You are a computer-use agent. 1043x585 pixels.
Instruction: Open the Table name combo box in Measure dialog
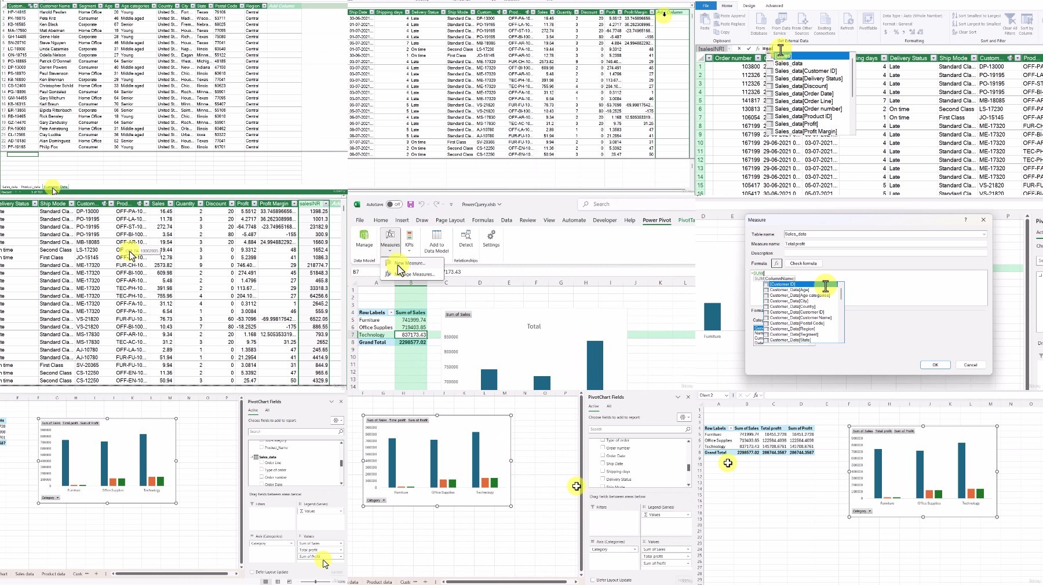coord(885,234)
